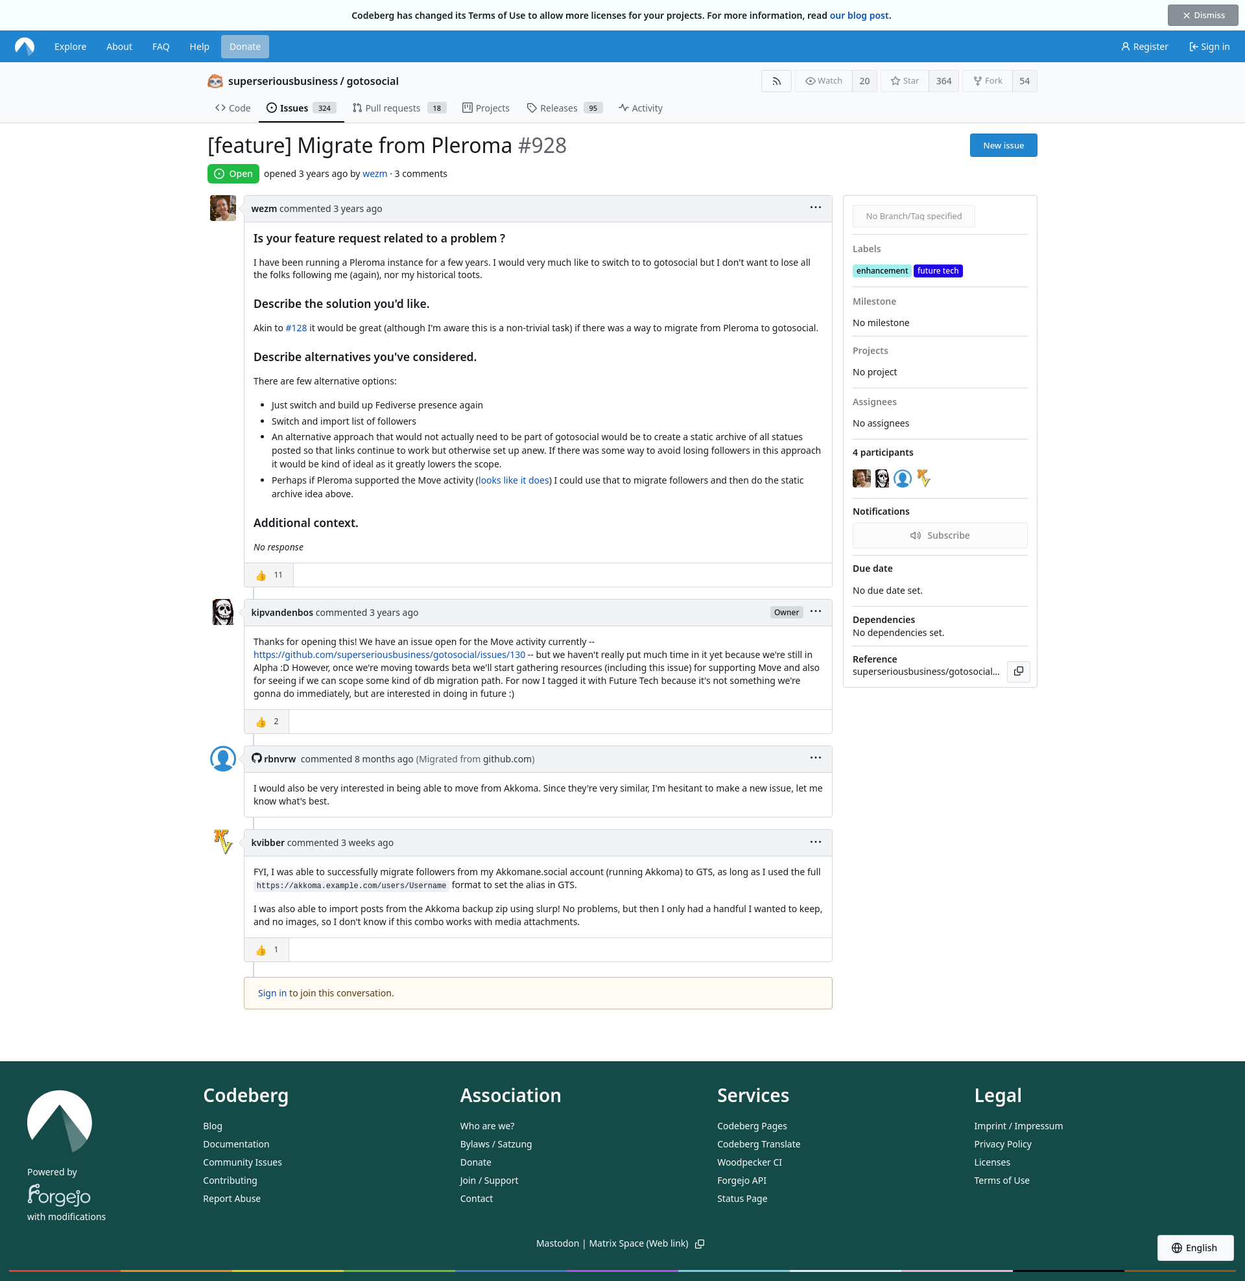The image size is (1245, 1281).
Task: Click the No Branch/Tag specified field
Action: pos(913,217)
